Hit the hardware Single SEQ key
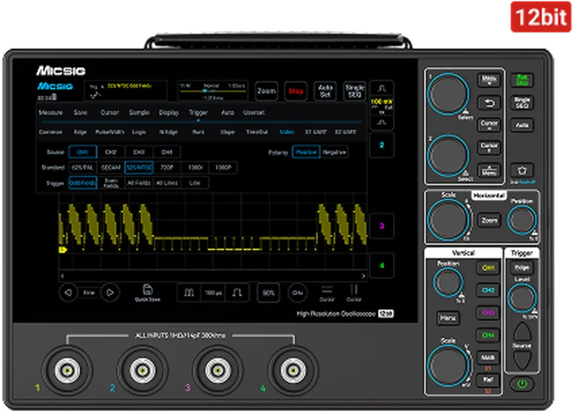Screen dimensions: 577x411 pyautogui.click(x=521, y=102)
